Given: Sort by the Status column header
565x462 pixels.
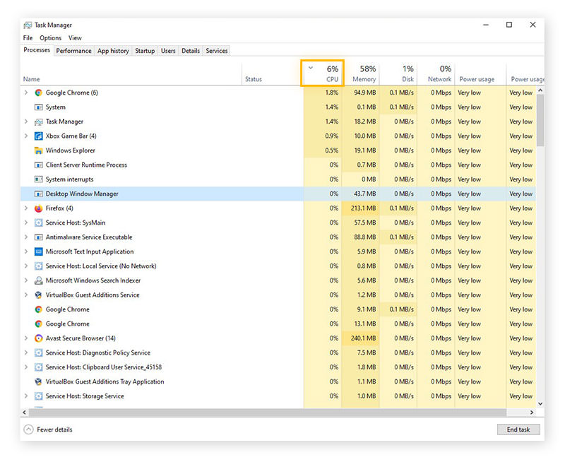Looking at the screenshot, I should 271,73.
